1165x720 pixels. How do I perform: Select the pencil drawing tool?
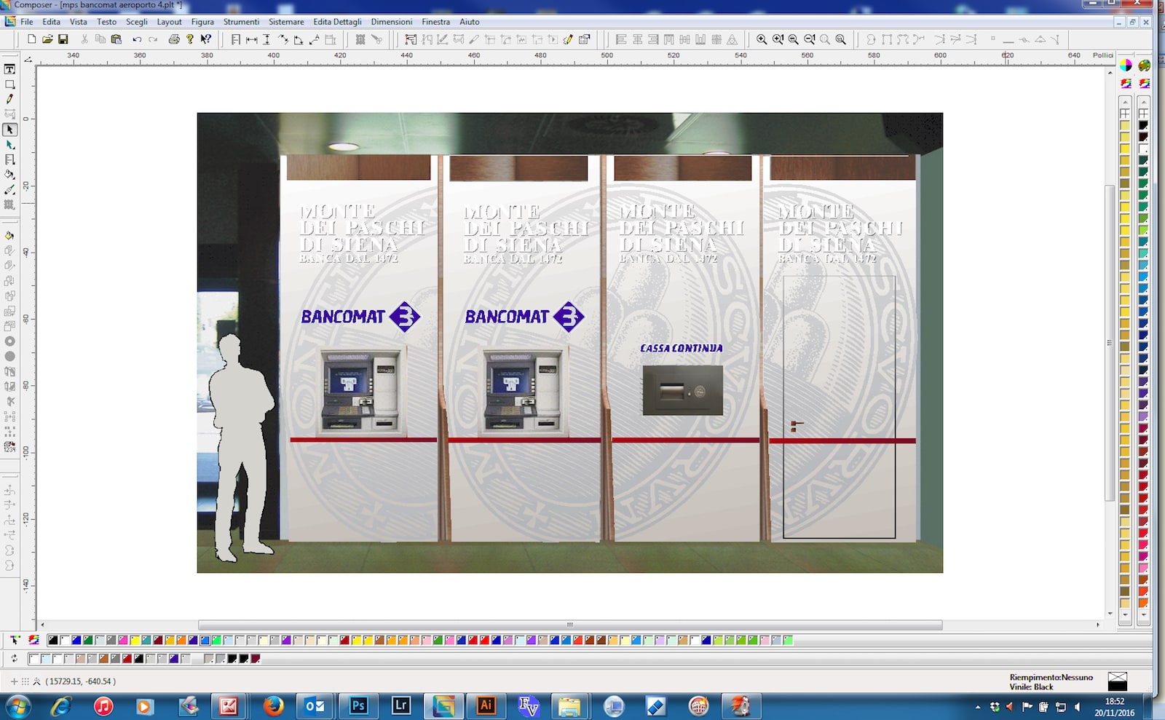point(9,99)
